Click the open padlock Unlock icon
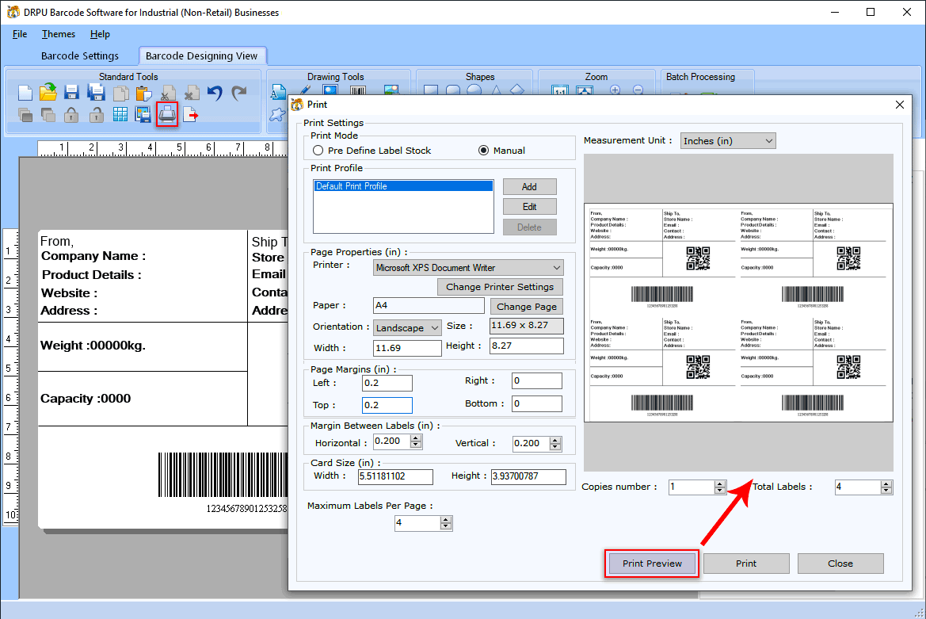Image resolution: width=926 pixels, height=619 pixels. click(x=97, y=115)
